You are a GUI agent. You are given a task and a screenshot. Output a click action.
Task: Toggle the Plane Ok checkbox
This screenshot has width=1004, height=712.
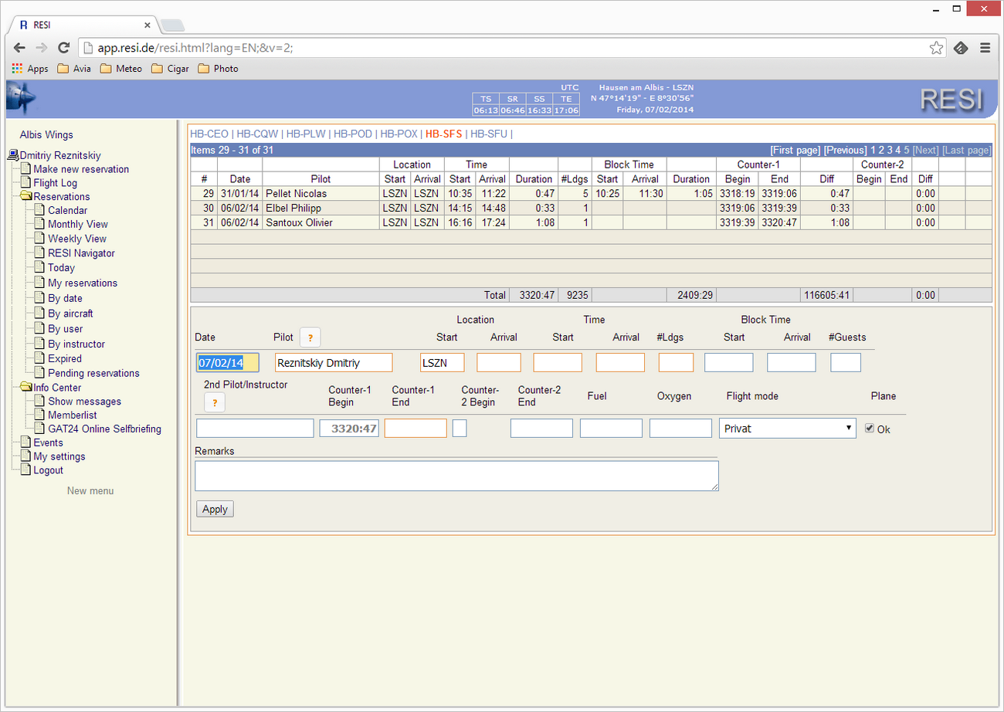[x=870, y=429]
